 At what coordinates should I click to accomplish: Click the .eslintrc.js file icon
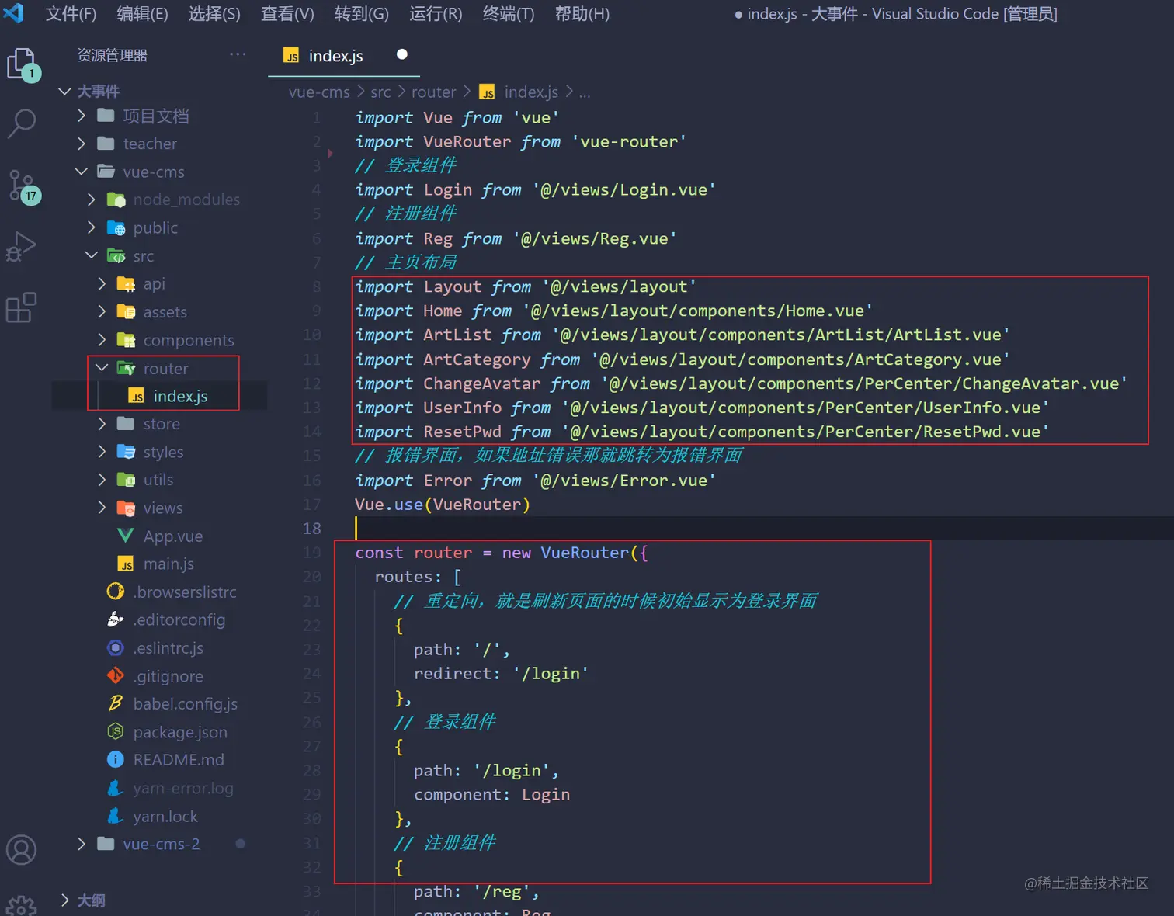click(116, 647)
